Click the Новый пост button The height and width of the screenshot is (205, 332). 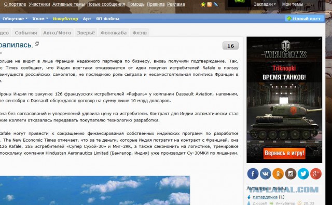click(305, 19)
